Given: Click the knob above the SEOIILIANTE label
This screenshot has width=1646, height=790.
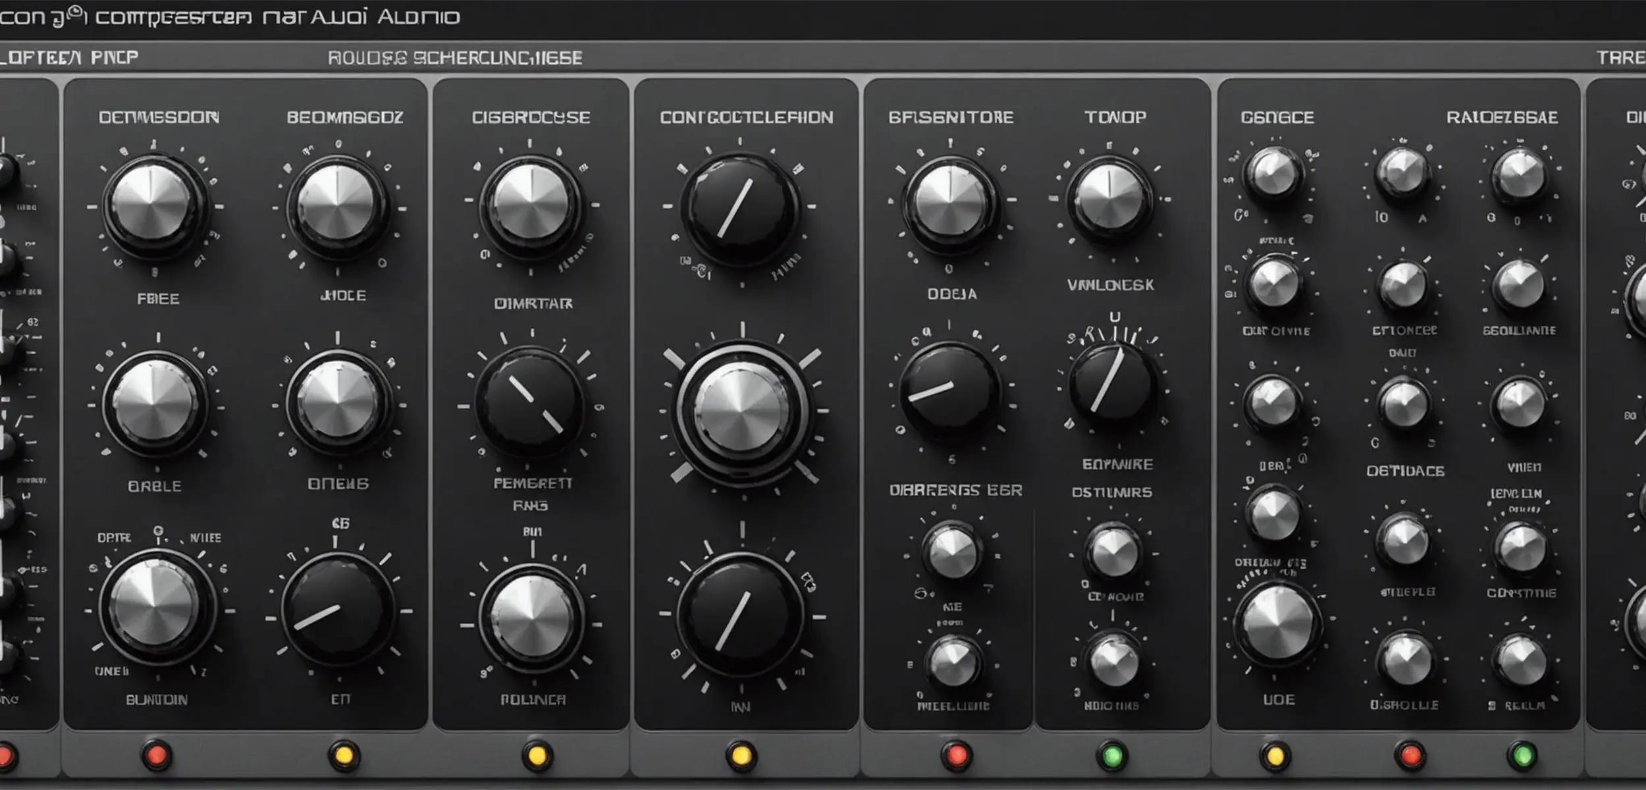Looking at the screenshot, I should pyautogui.click(x=1520, y=286).
